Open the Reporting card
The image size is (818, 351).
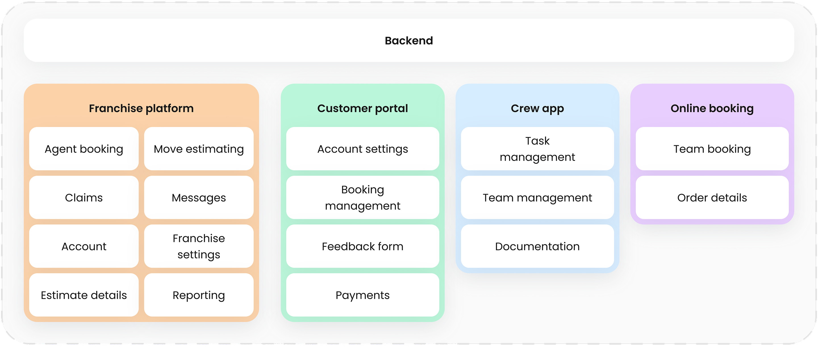point(199,295)
